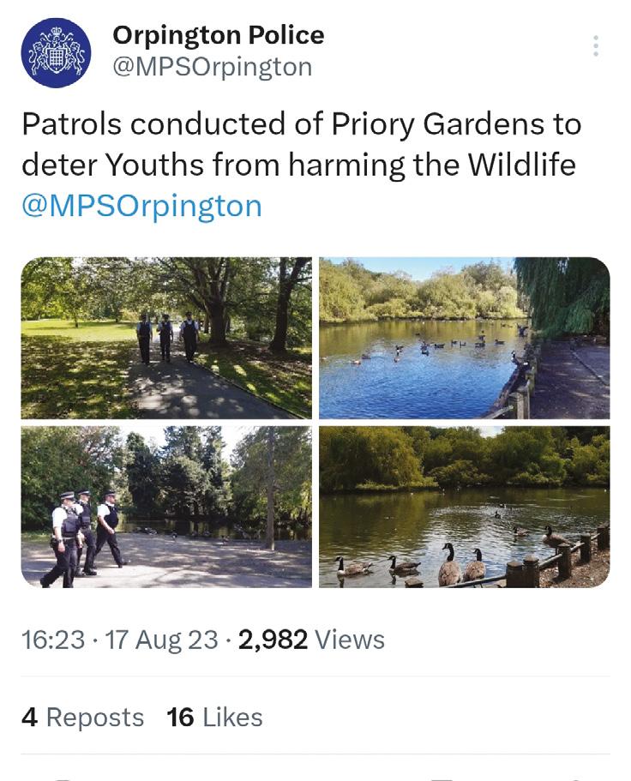Follow the blue @MPSOrpington mention link
Viewport: 631px width, 781px height.
click(x=142, y=206)
